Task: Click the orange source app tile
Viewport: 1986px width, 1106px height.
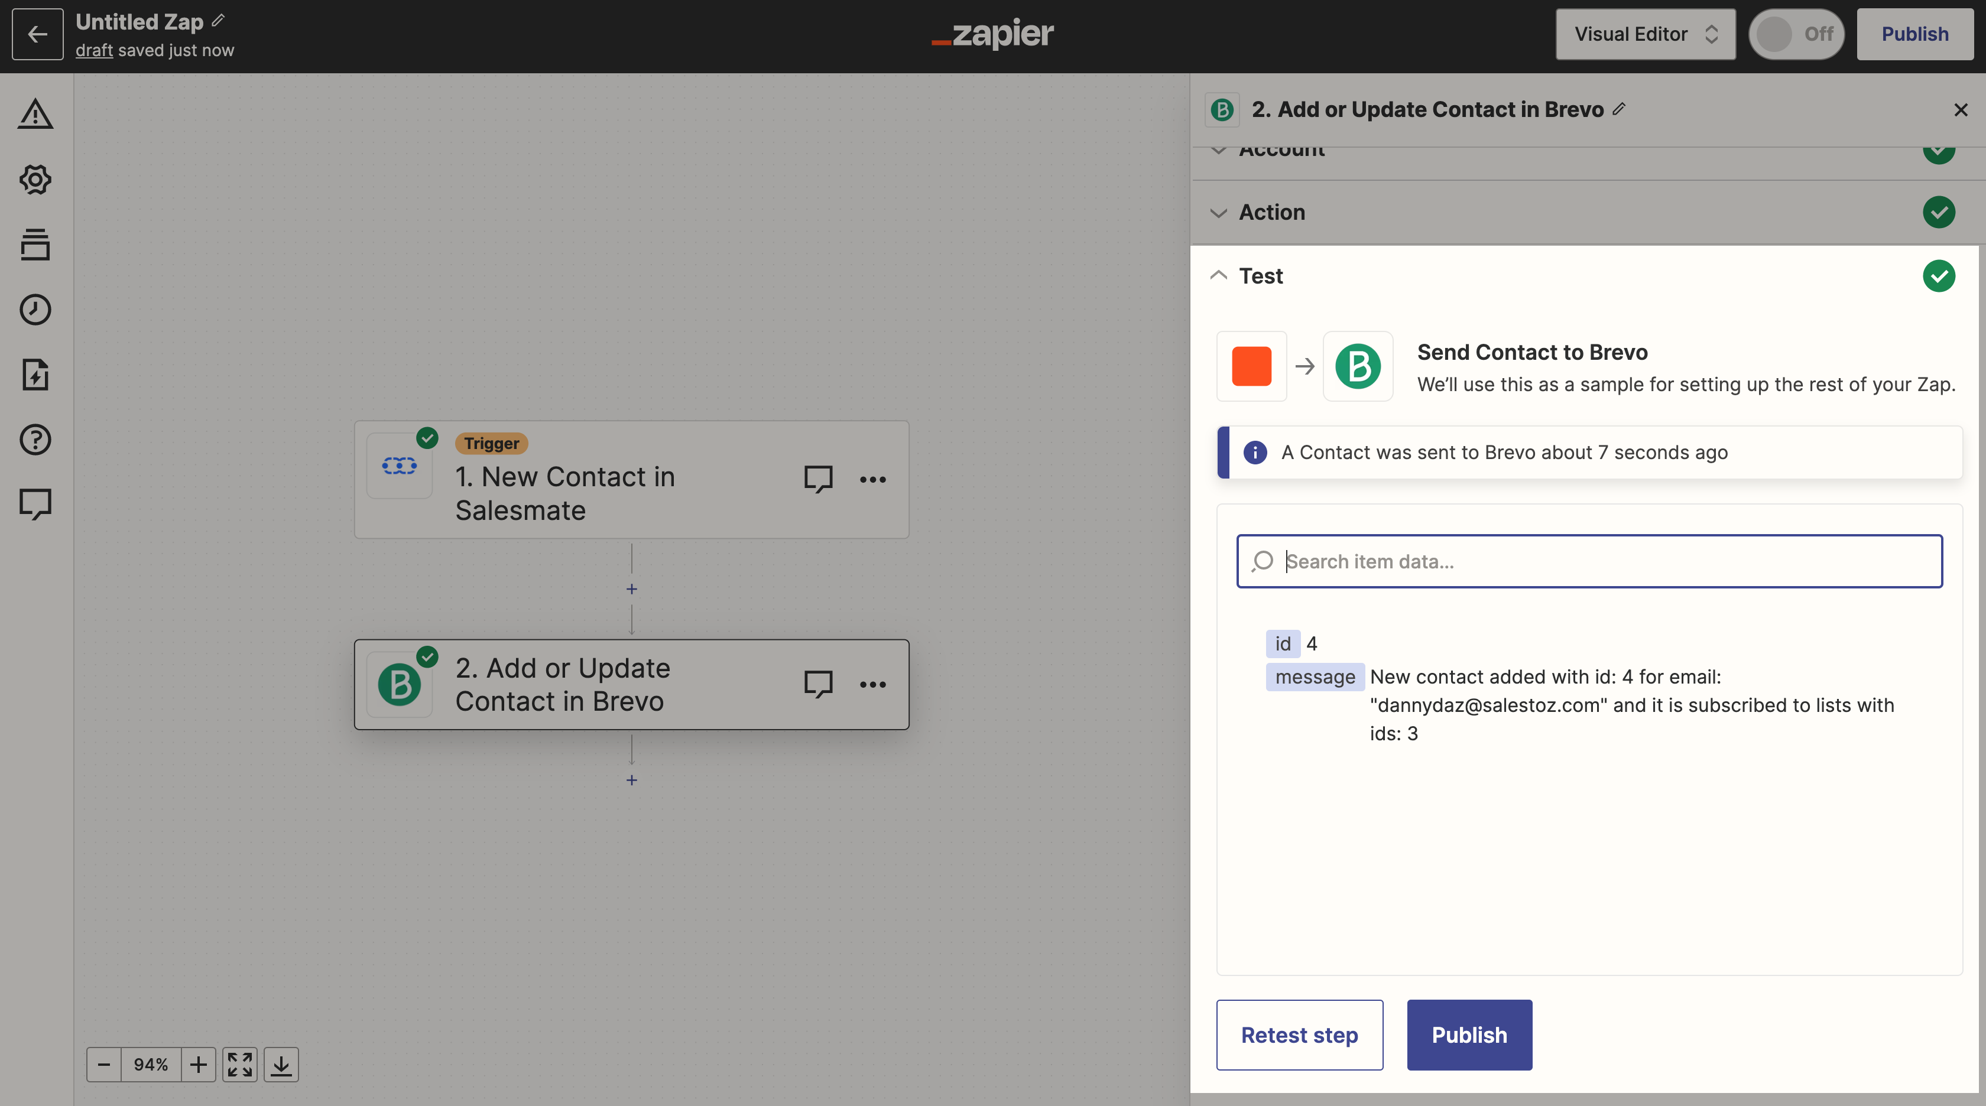Action: [x=1251, y=366]
